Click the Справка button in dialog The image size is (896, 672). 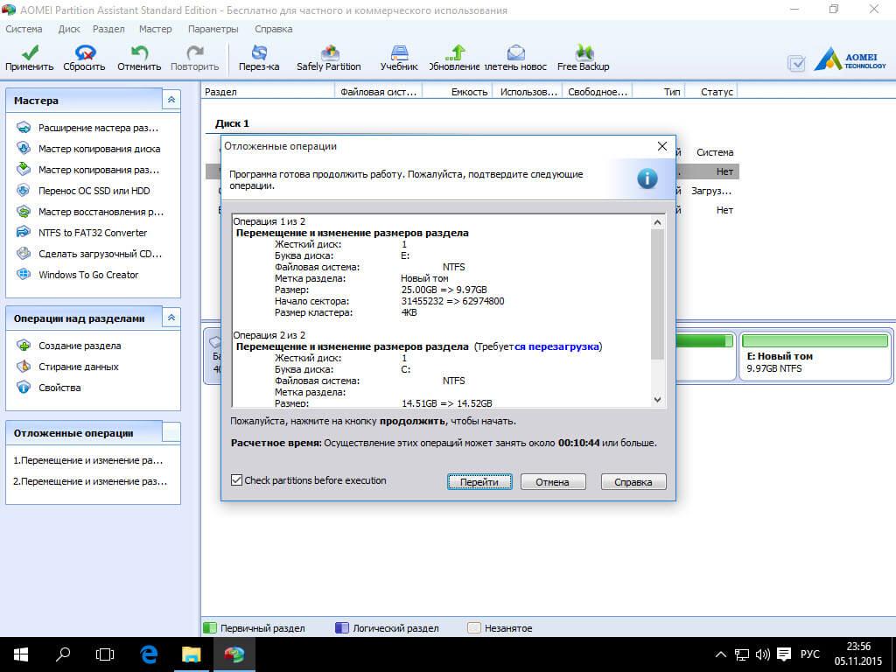click(x=633, y=482)
